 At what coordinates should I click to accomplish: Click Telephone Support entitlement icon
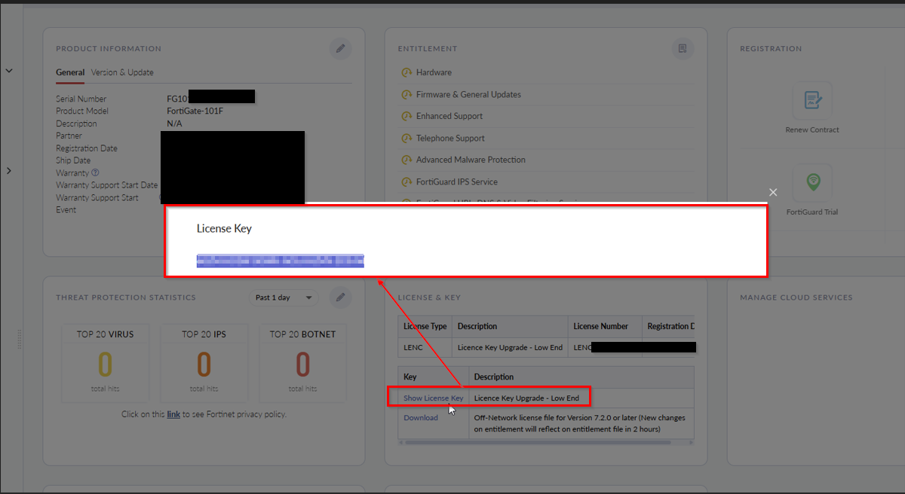tap(406, 139)
